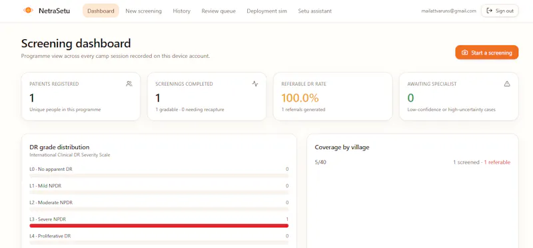The image size is (533, 248).
Task: Open the Setu assistant tab
Action: [x=314, y=11]
